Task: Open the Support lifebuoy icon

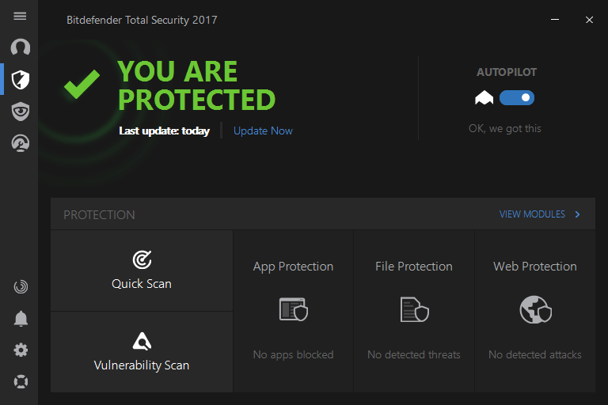Action: coord(21,381)
